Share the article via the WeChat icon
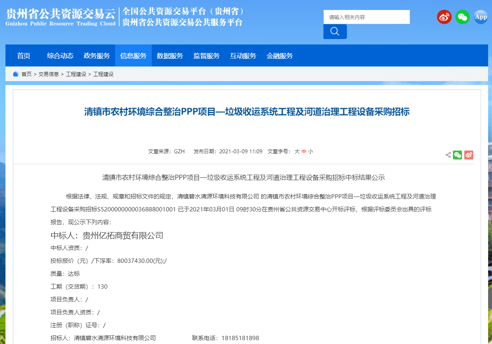 point(457,155)
